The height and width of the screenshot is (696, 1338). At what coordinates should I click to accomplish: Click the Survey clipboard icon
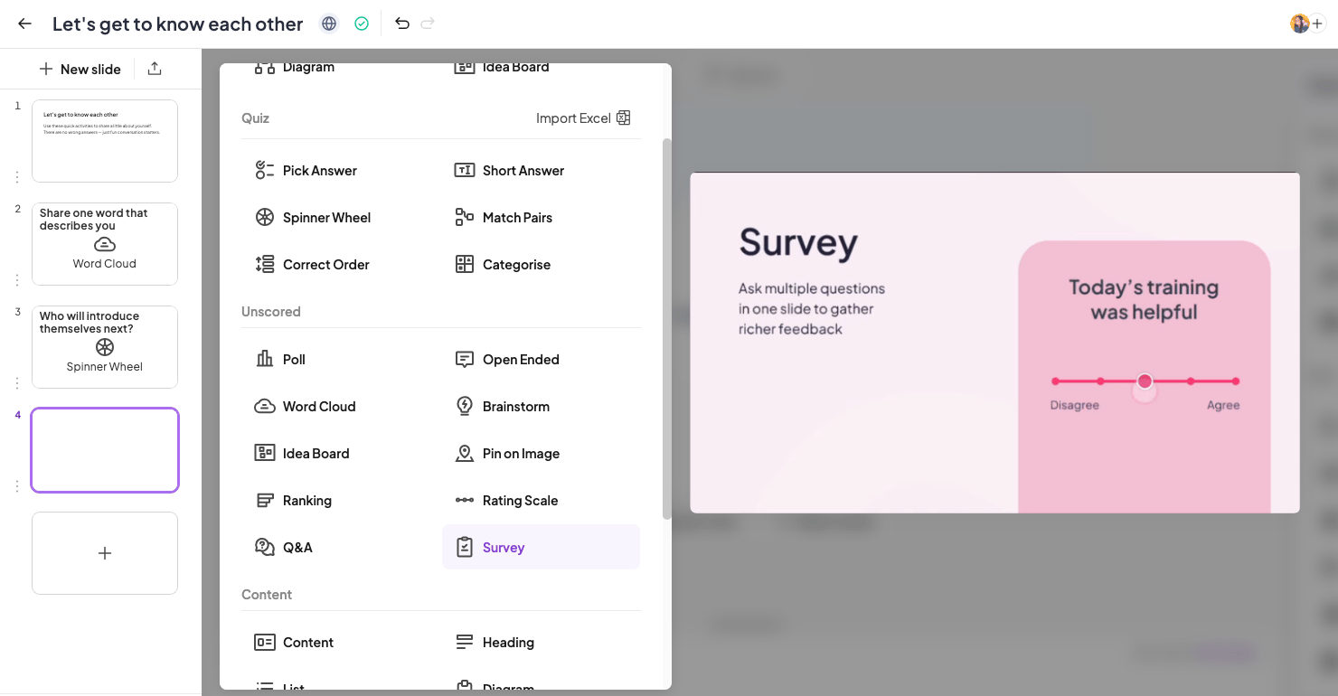465,547
